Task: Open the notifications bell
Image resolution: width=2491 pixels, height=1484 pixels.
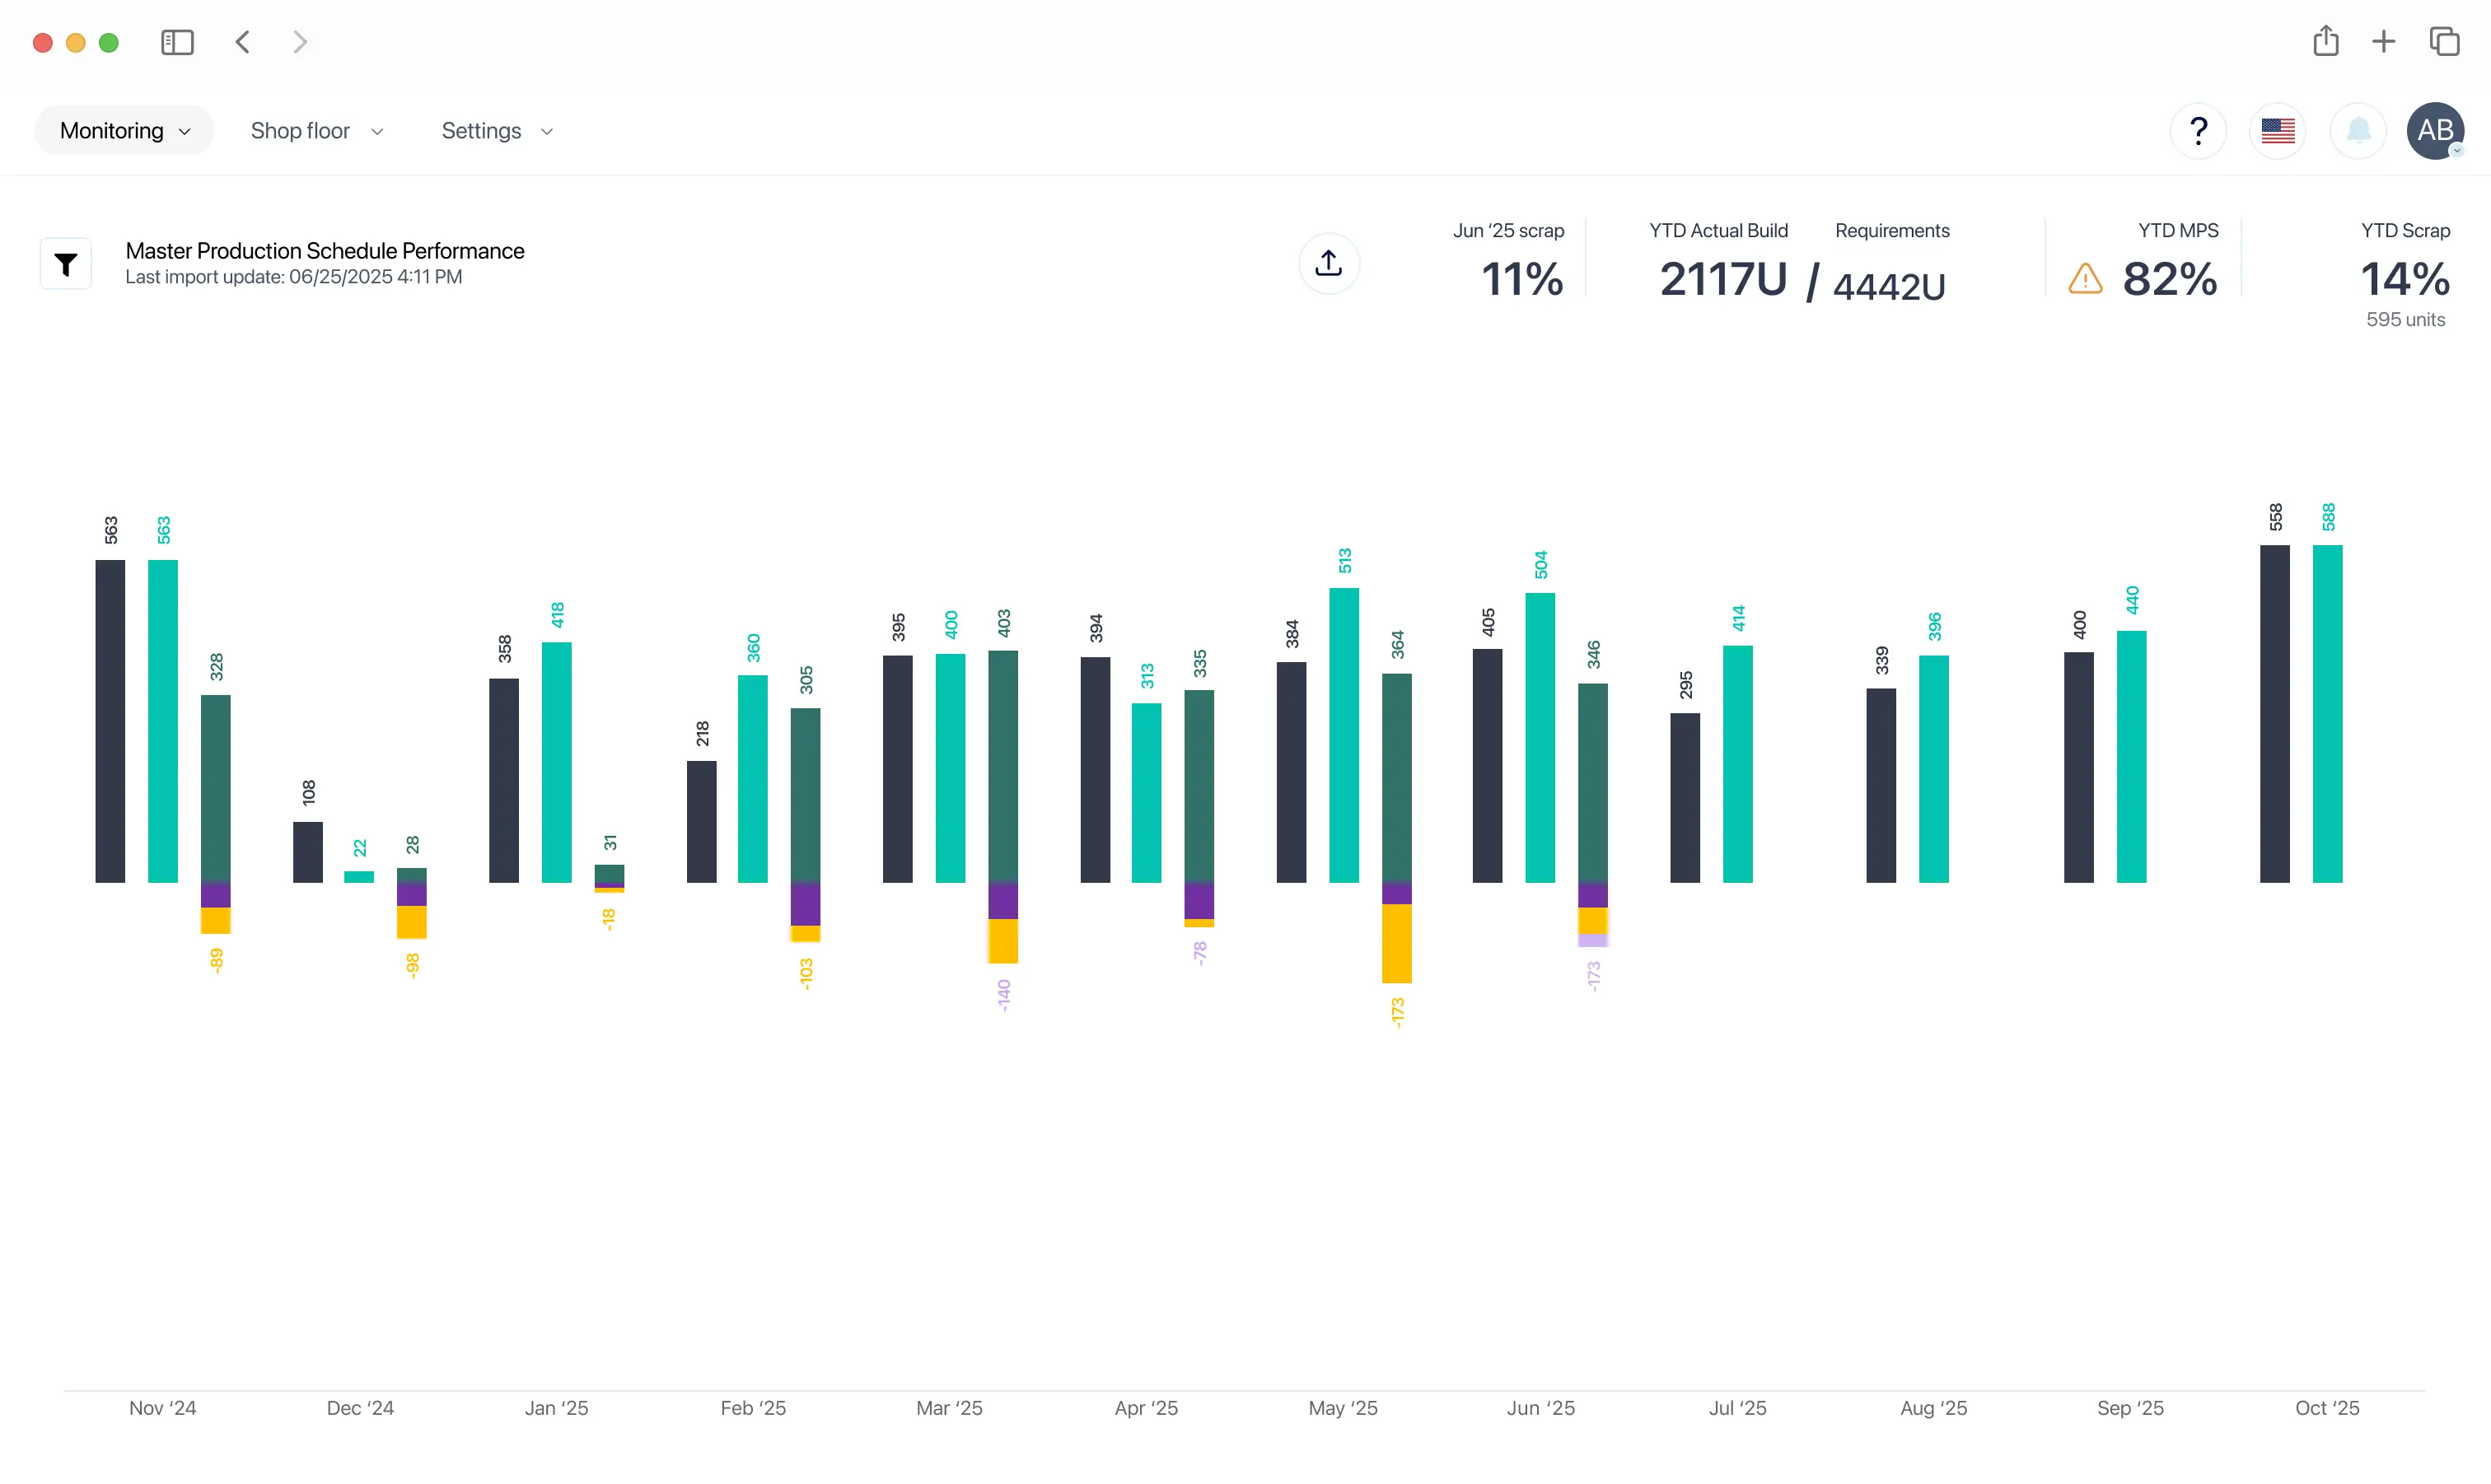Action: [x=2358, y=131]
